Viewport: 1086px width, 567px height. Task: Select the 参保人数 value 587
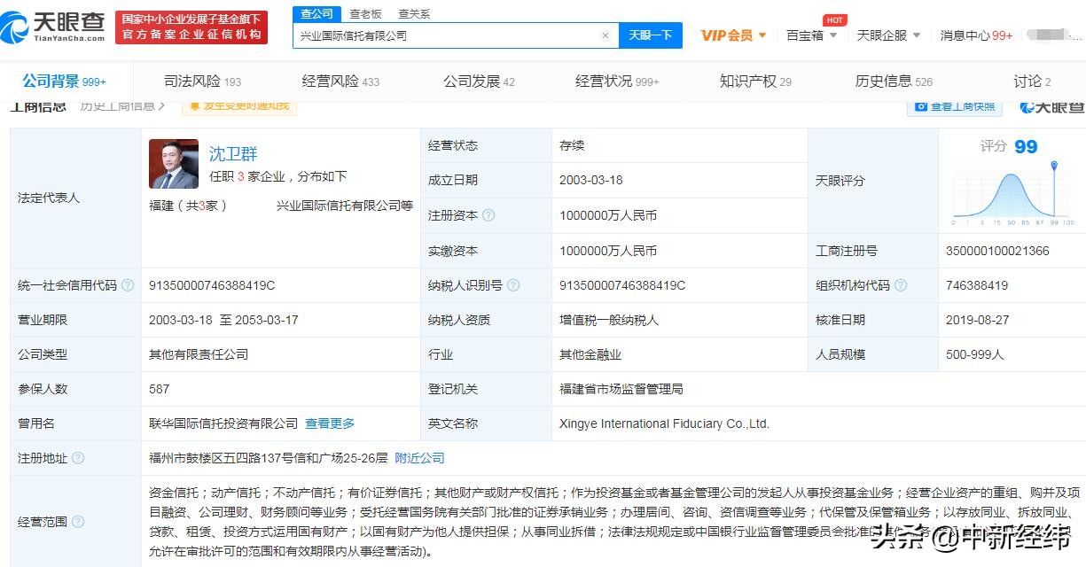pyautogui.click(x=160, y=389)
